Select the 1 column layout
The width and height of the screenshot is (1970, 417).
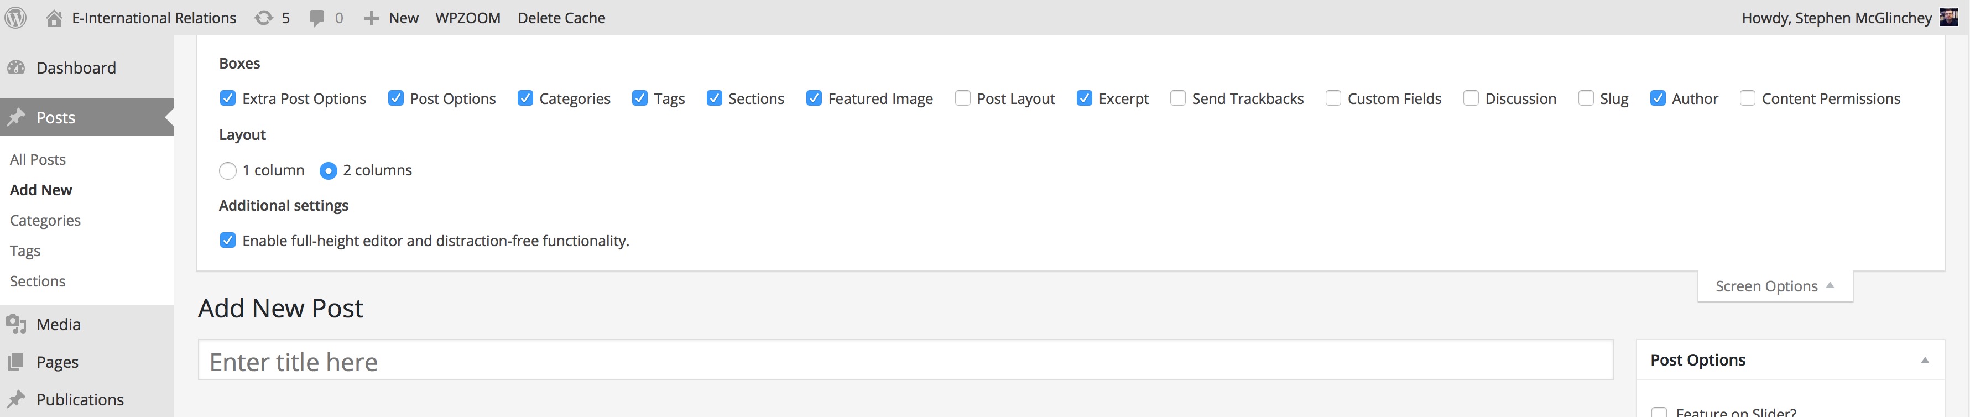pos(228,171)
